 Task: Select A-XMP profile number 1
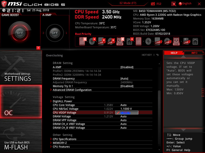click(66, 33)
